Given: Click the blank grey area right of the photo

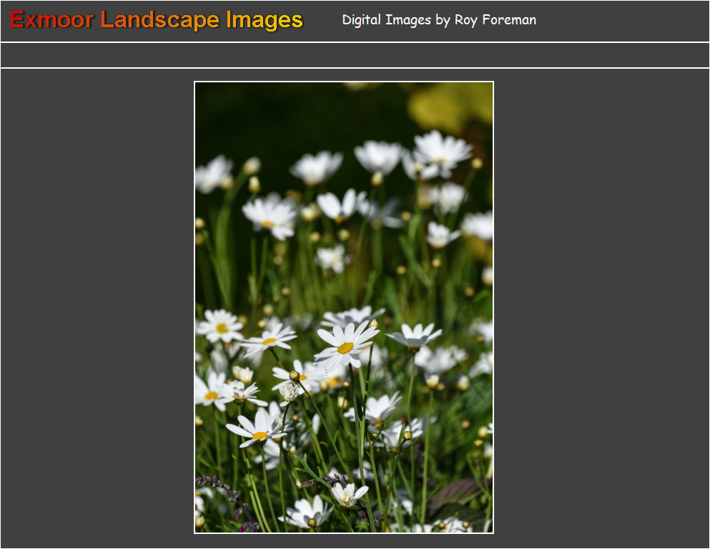Looking at the screenshot, I should [x=601, y=308].
